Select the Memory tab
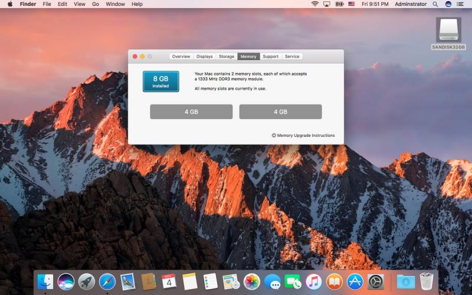 (248, 56)
